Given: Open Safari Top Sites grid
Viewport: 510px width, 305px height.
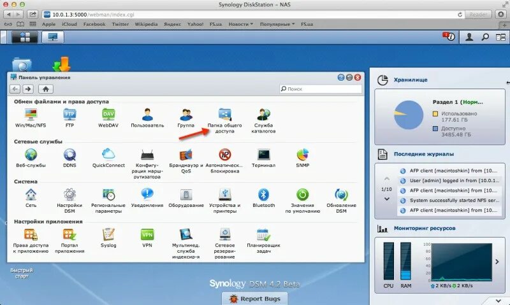Looking at the screenshot, I should pos(33,24).
